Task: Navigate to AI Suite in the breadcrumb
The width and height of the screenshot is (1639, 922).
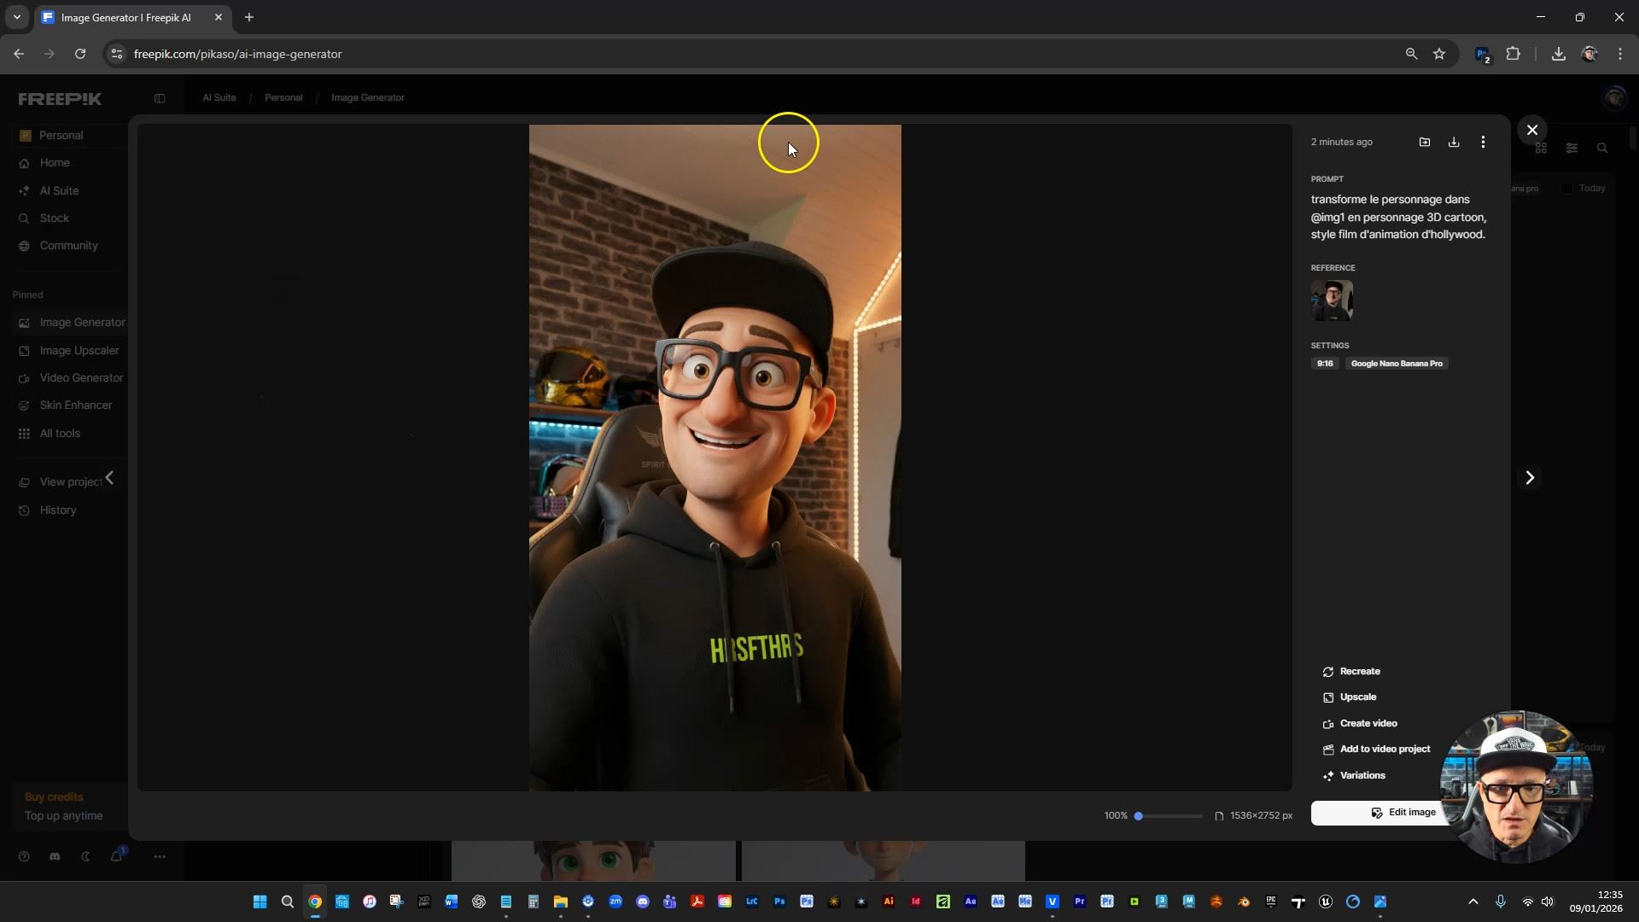Action: coord(218,97)
